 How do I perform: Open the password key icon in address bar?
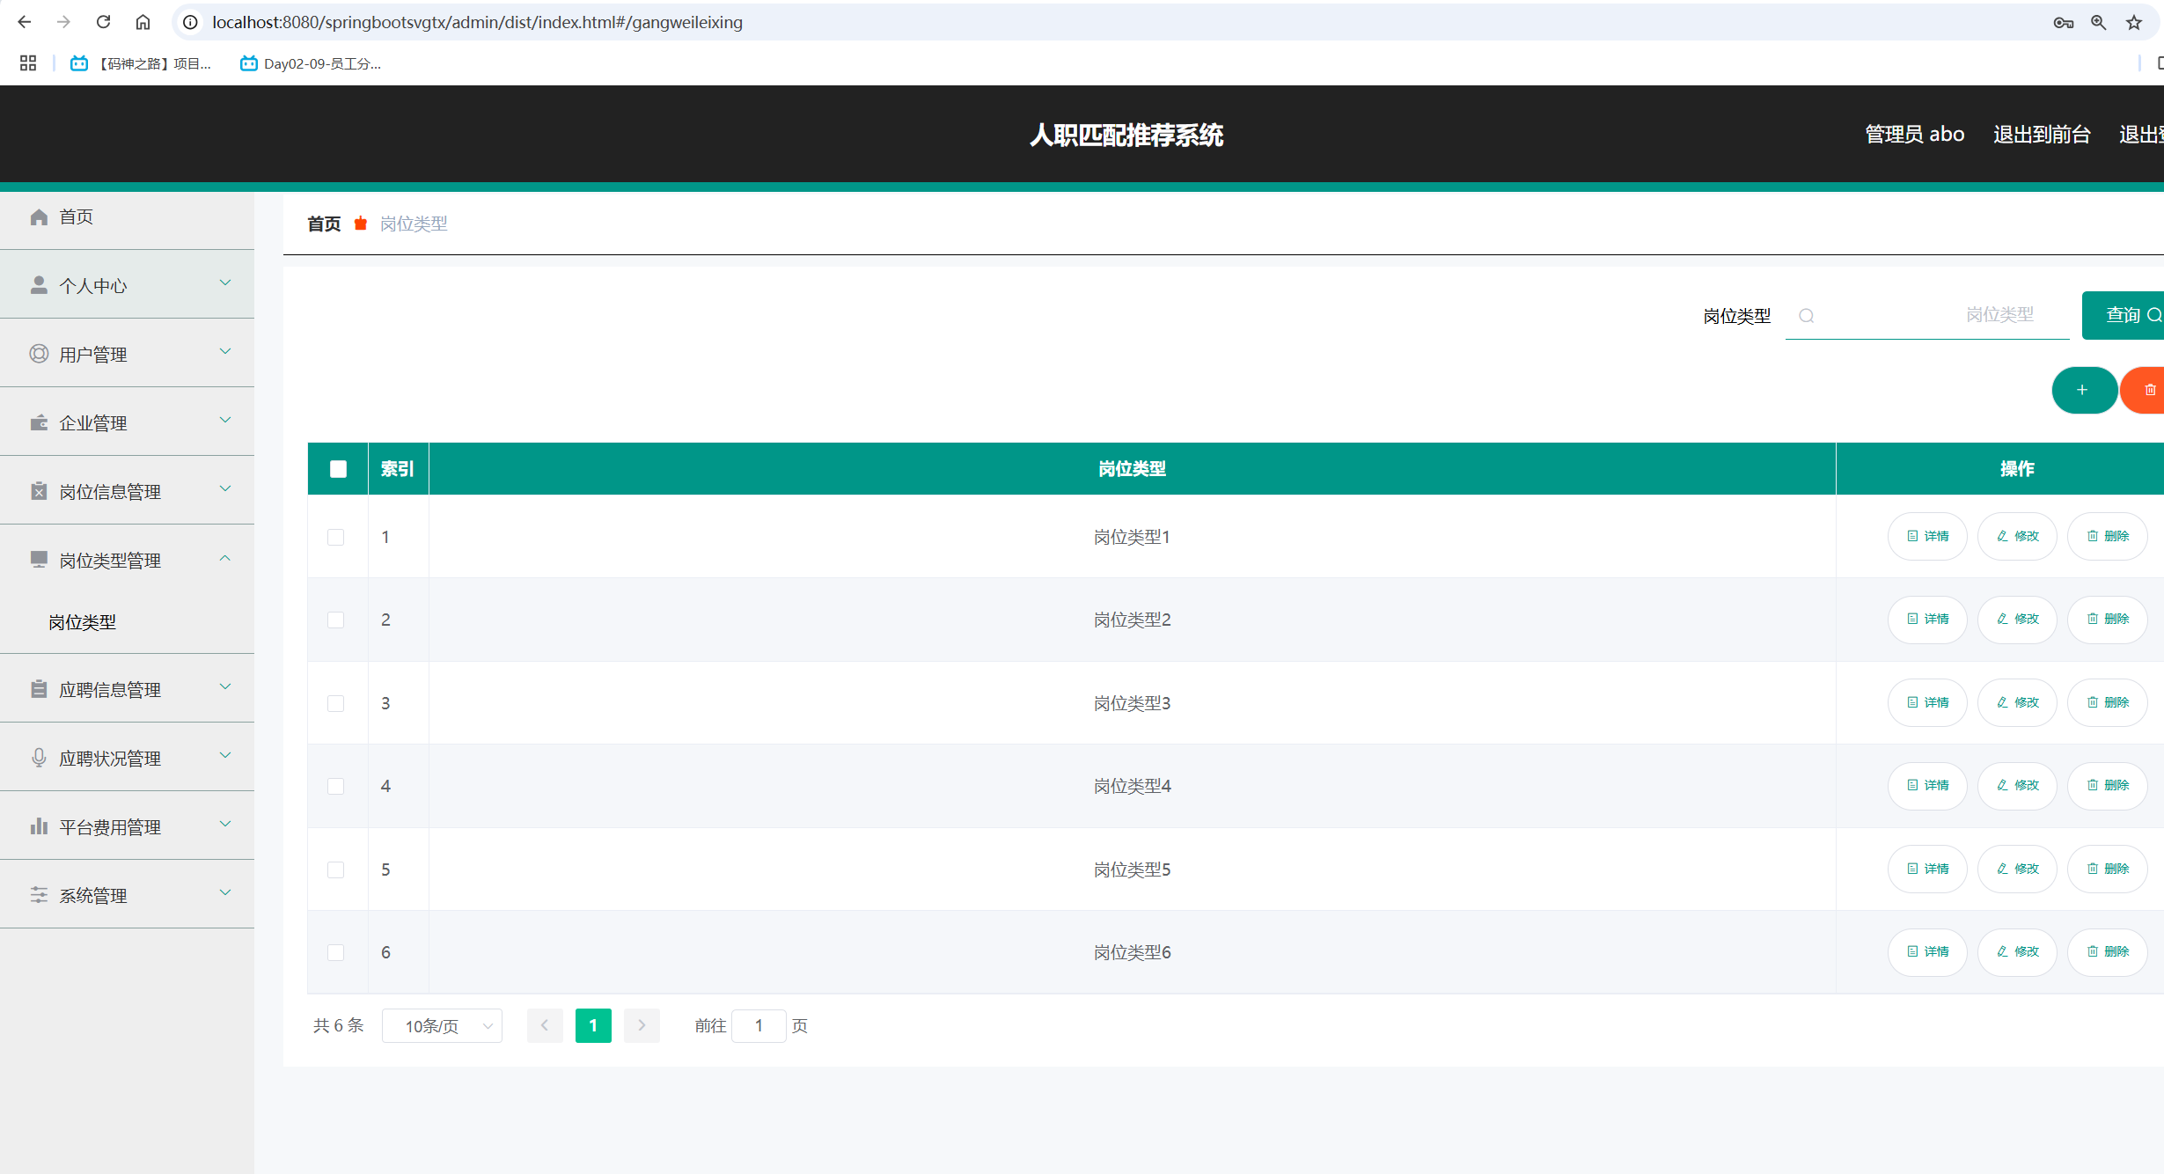pos(2064,22)
